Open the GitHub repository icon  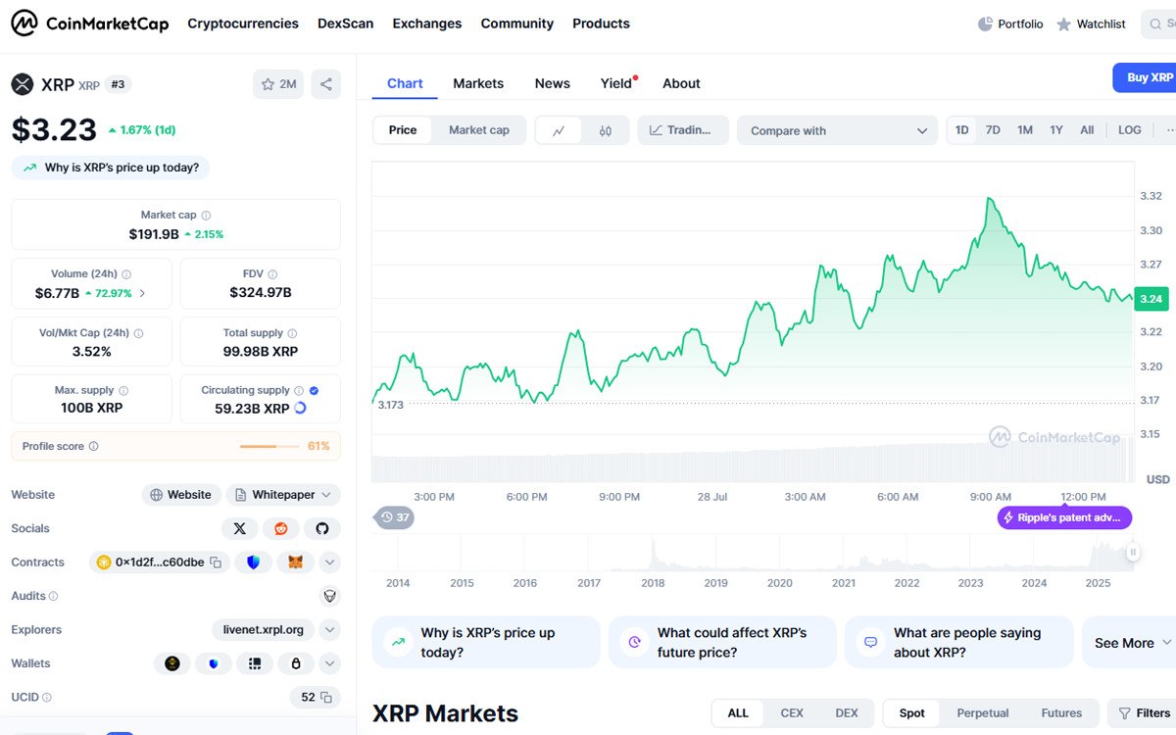322,528
